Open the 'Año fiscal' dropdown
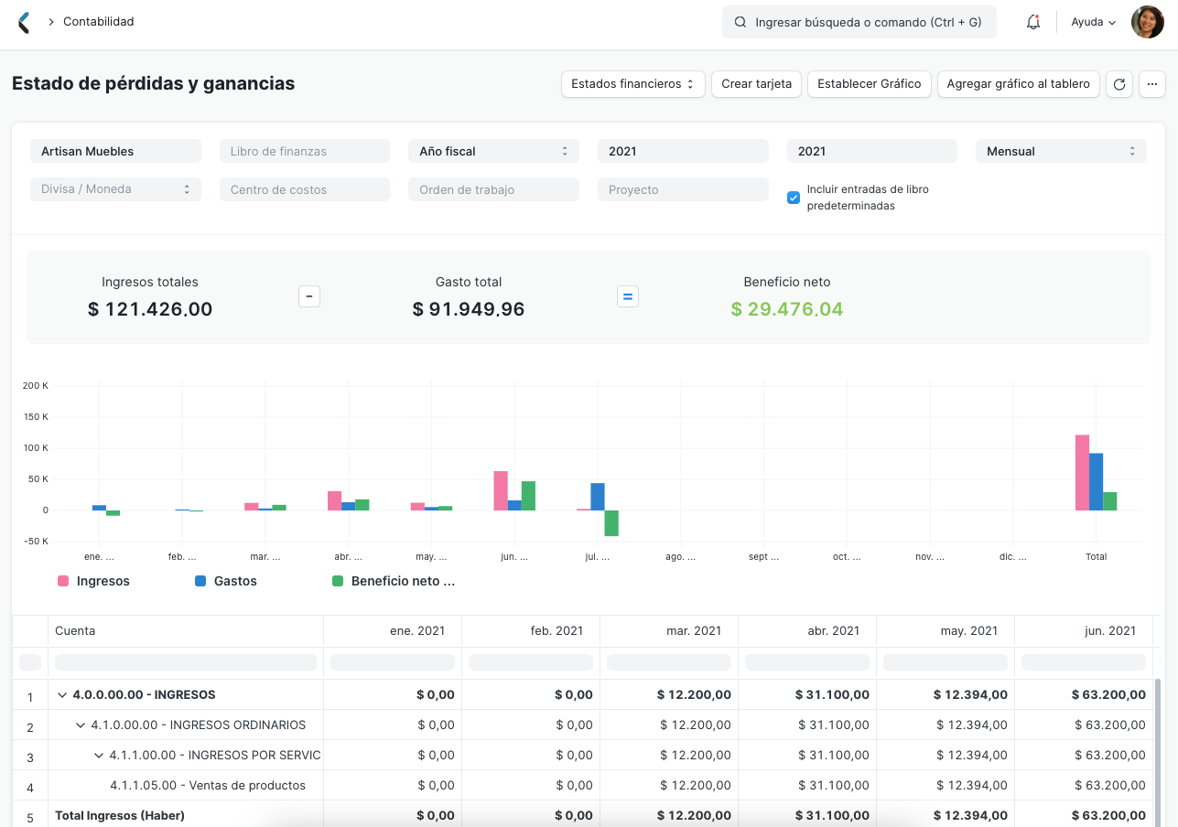 click(493, 151)
